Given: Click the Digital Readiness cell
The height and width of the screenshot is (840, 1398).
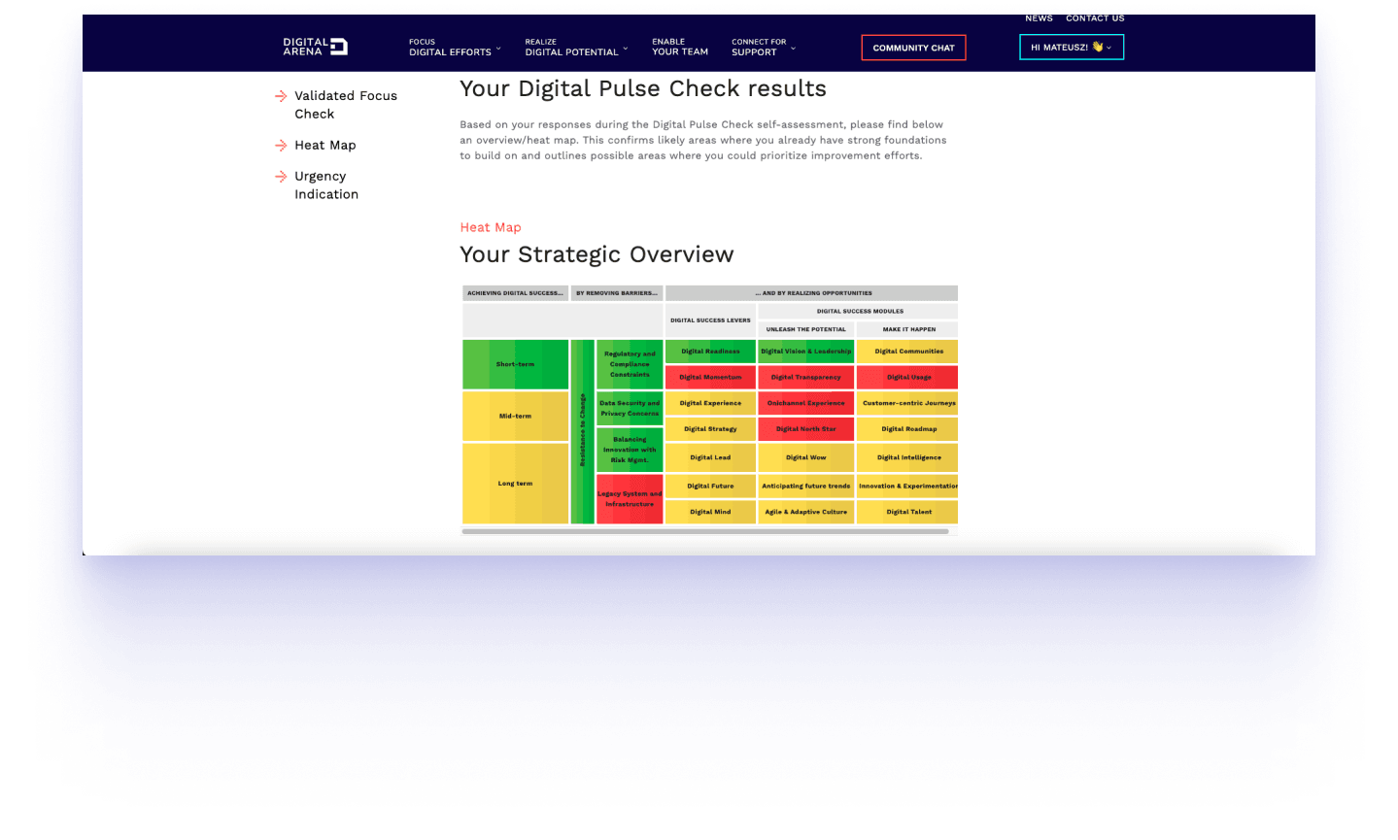Looking at the screenshot, I should click(710, 352).
